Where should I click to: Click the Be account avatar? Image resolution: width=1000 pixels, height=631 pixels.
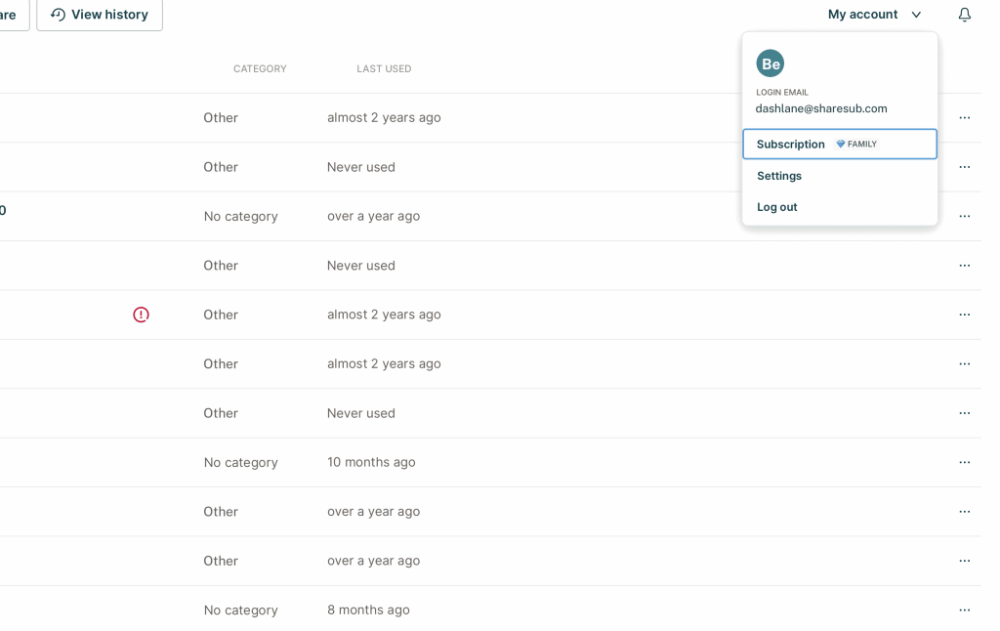click(770, 63)
